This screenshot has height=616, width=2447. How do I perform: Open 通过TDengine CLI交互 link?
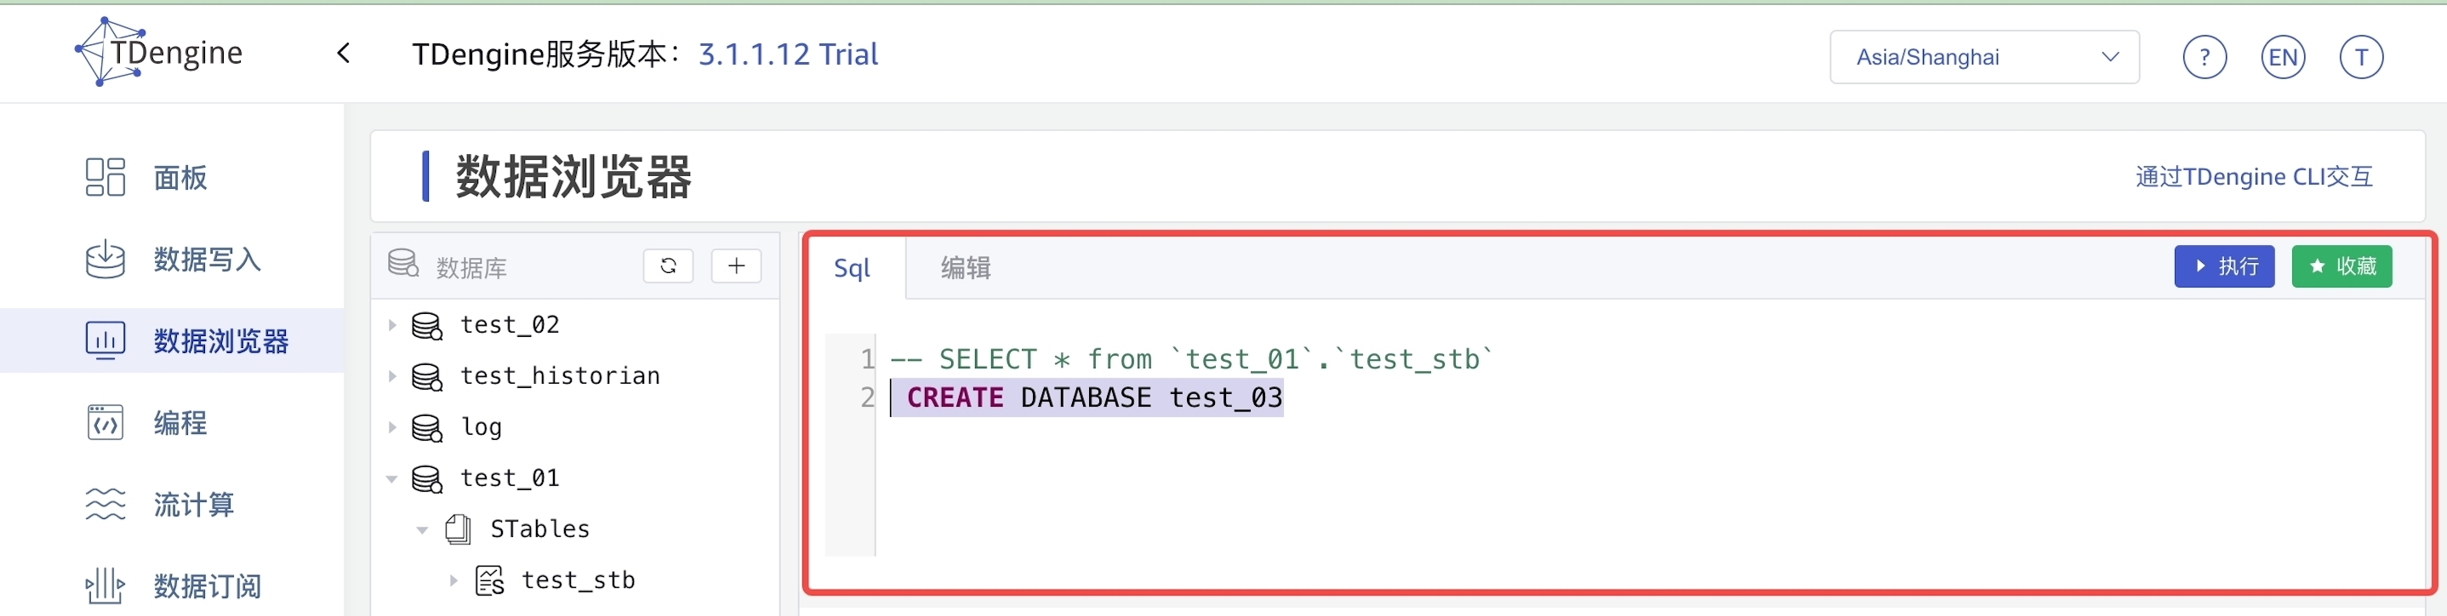tap(2255, 176)
